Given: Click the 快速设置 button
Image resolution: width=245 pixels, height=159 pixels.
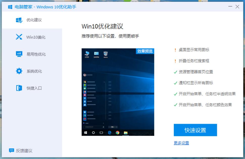Looking at the screenshot, I should (195, 130).
